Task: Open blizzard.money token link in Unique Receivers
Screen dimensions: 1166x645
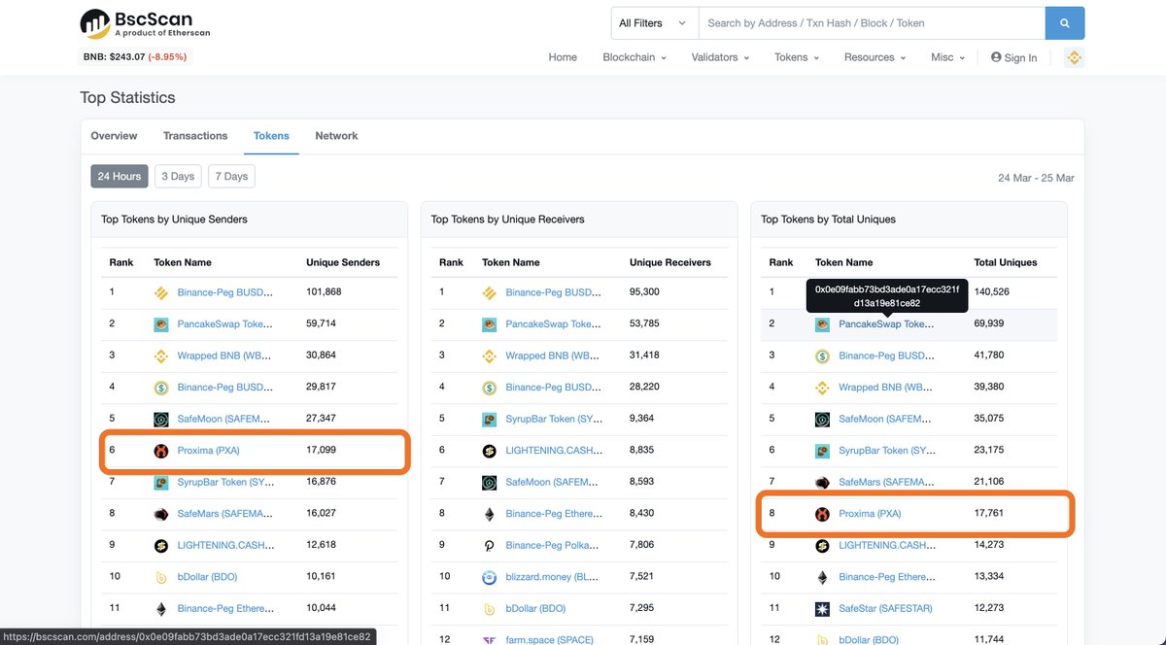Action: [x=554, y=577]
